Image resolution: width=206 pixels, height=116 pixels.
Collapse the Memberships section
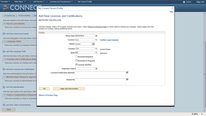point(5,77)
